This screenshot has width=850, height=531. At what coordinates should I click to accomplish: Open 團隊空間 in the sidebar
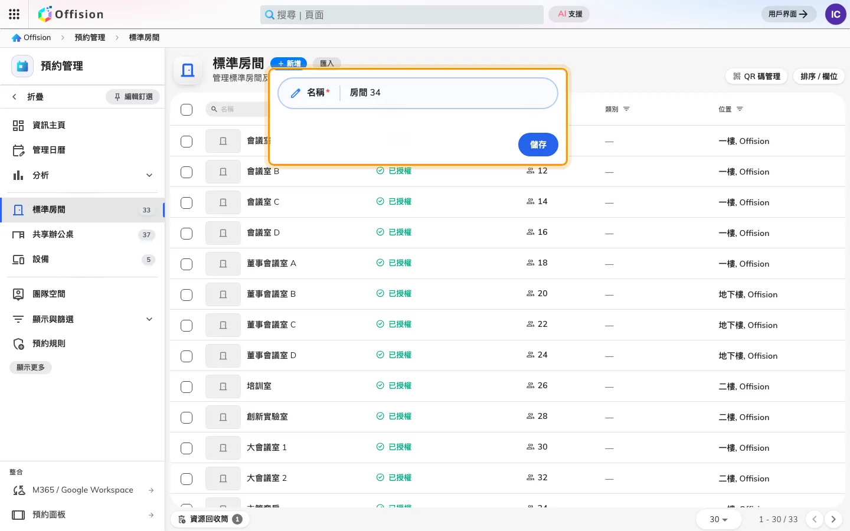(82, 294)
